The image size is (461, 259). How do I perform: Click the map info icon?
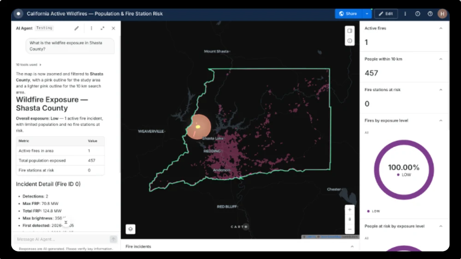click(x=349, y=41)
